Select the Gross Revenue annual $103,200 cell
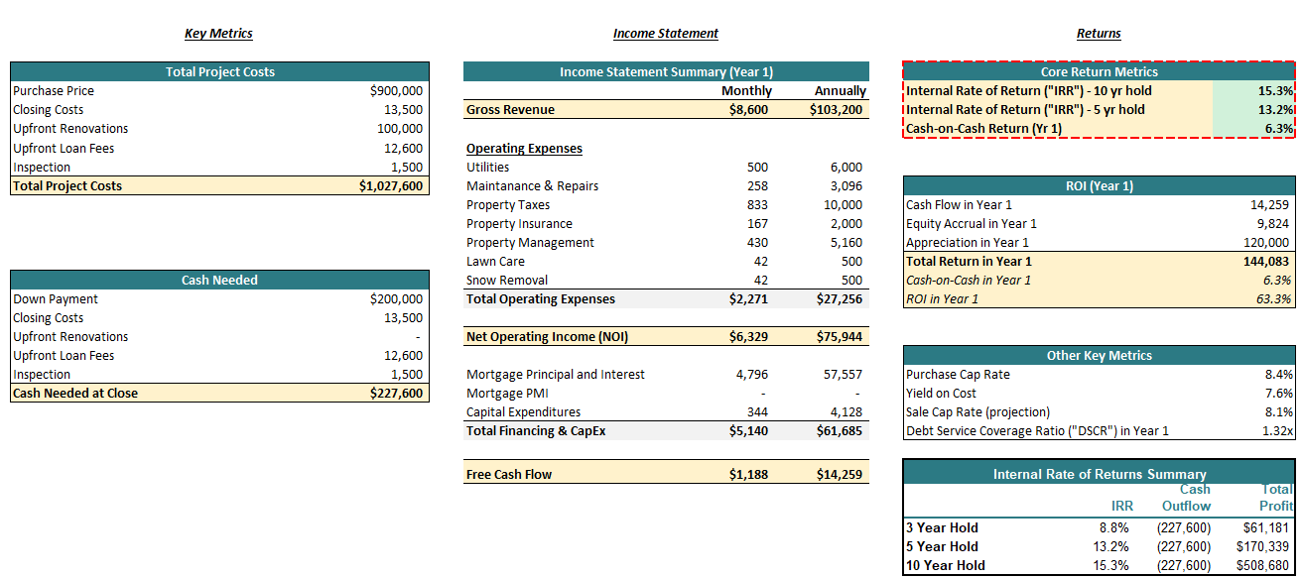The height and width of the screenshot is (578, 1302). (836, 110)
